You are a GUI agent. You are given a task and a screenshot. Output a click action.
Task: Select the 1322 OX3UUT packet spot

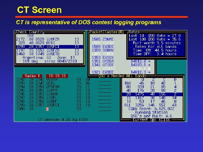(121, 68)
